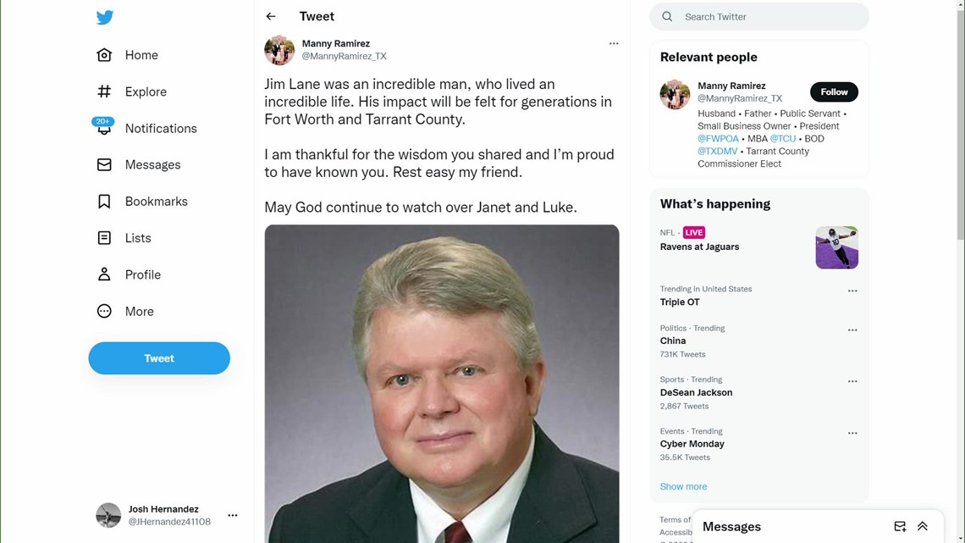The width and height of the screenshot is (965, 543).
Task: Open the Profile menu item
Action: coord(142,274)
